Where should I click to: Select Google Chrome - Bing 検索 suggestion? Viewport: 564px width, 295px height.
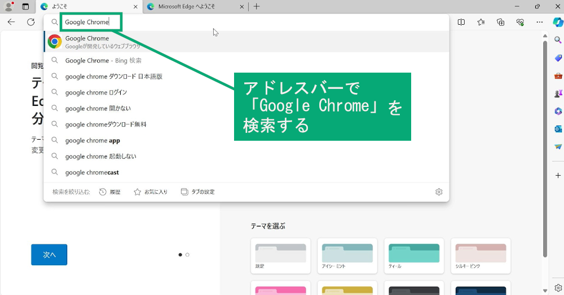pyautogui.click(x=246, y=61)
